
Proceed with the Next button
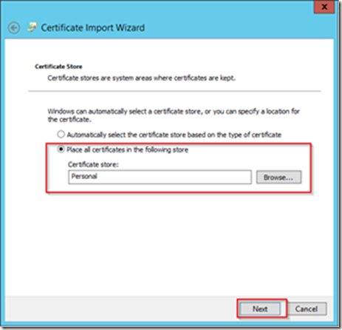click(260, 309)
